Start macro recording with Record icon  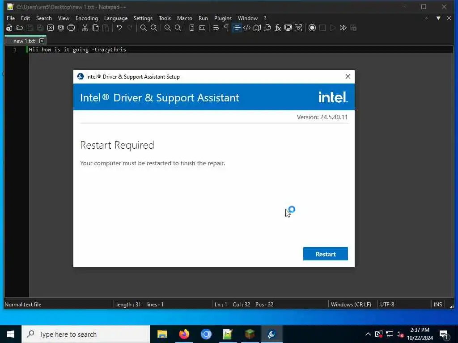312,28
